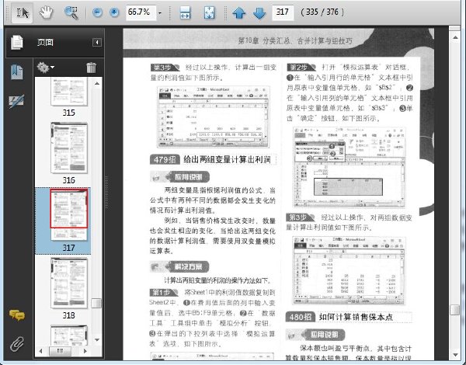Screen dimensions: 466x365
Task: Show the Comments panel speech bubbles
Action: pyautogui.click(x=17, y=315)
